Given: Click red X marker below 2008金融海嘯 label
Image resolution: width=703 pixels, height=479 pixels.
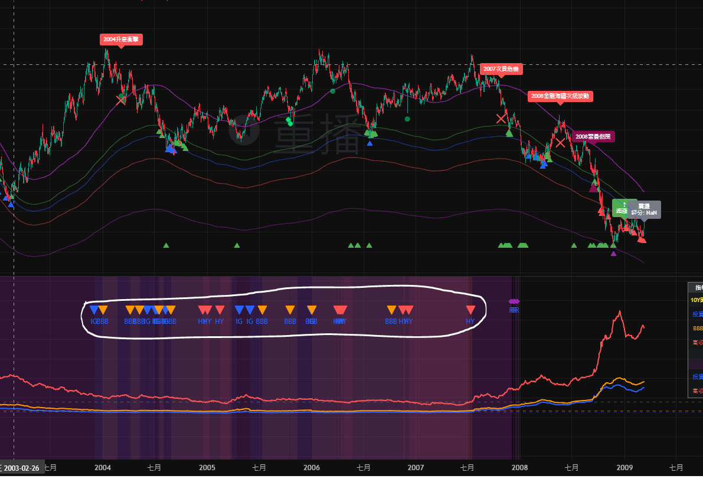Looking at the screenshot, I should 560,142.
